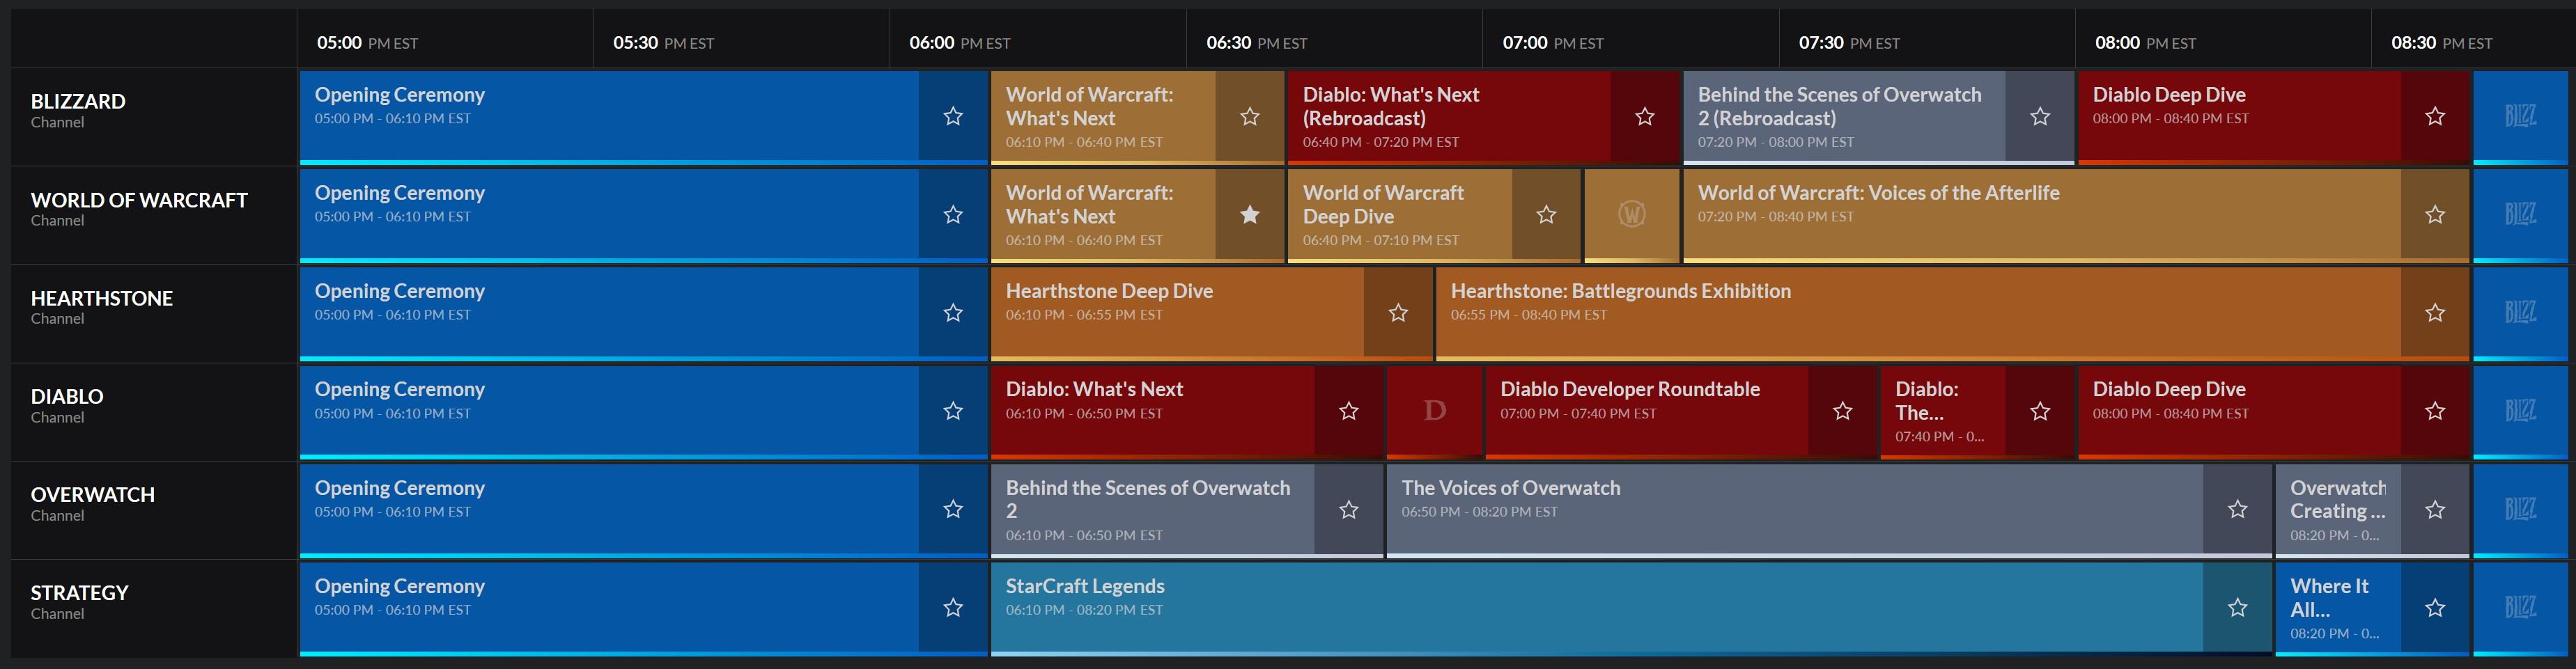Star World of Warcraft: Voices of the Afterlife

click(x=2435, y=214)
